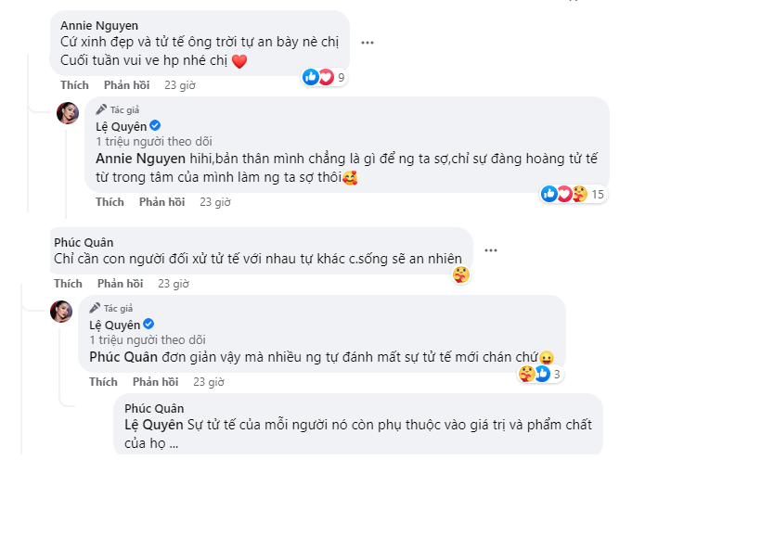761x549 pixels.
Task: Like Annie Nguyen's comment with Thích
Action: pos(74,84)
